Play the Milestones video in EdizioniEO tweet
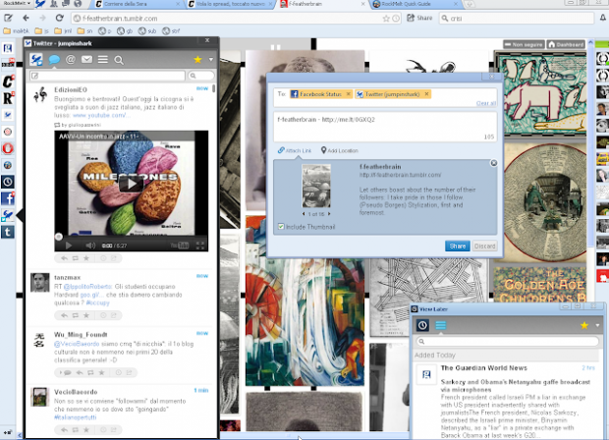 [x=131, y=184]
